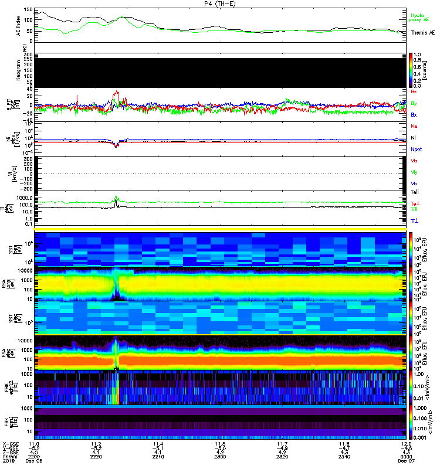Select the black Te parallel legend label
The height and width of the screenshot is (469, 440).
point(415,192)
